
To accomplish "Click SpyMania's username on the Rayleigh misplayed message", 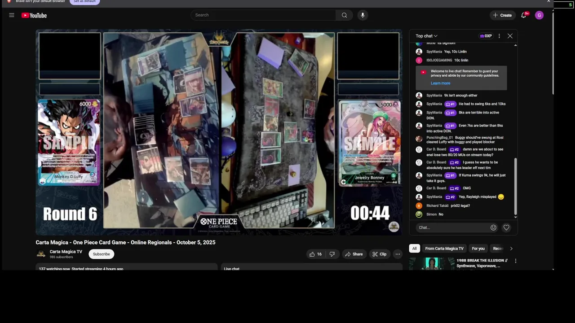I will (x=434, y=197).
